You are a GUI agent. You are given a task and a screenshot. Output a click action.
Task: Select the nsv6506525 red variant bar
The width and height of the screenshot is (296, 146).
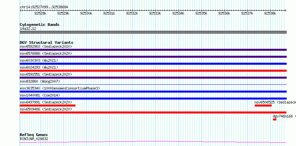click(x=263, y=106)
